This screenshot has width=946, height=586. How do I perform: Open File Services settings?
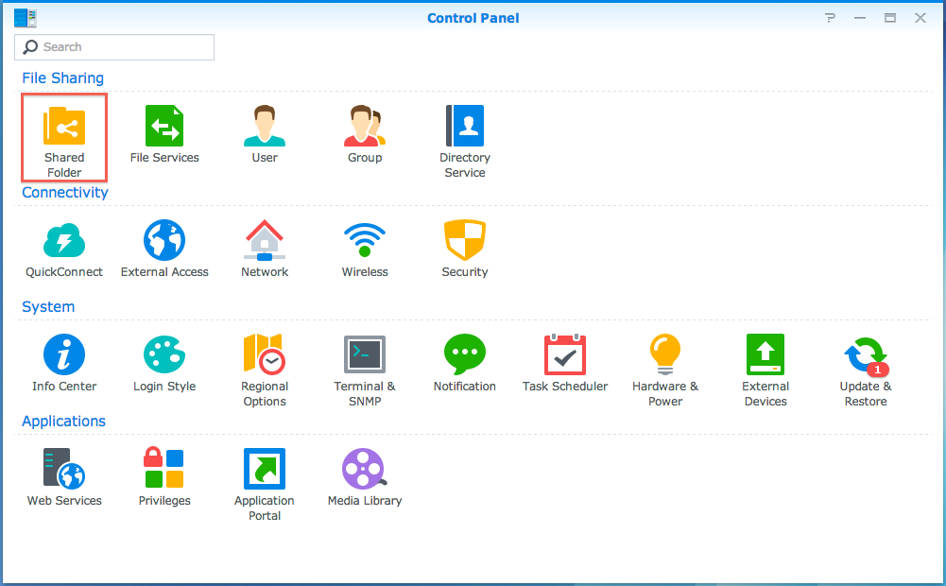(164, 127)
